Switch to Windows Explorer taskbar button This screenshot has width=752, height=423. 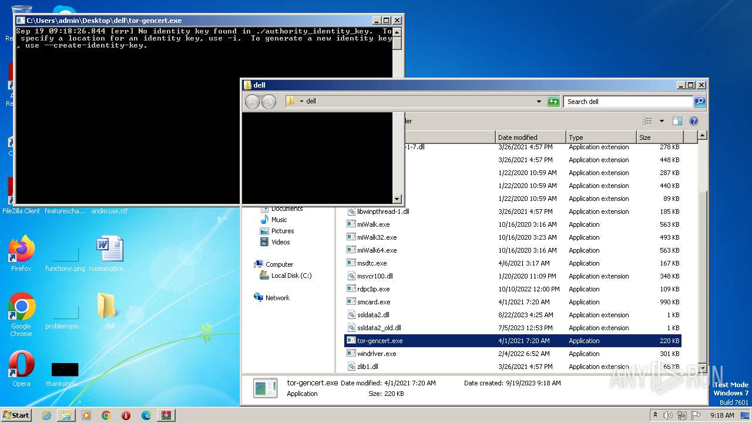(x=66, y=415)
